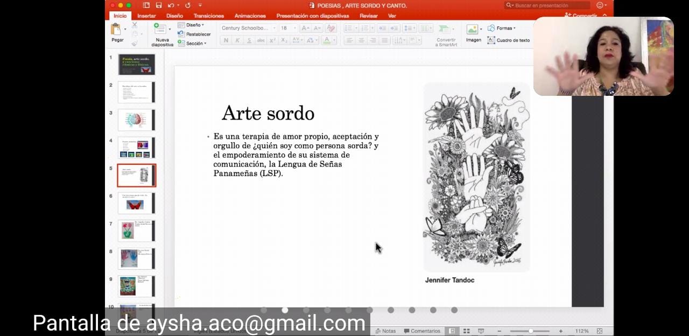This screenshot has width=689, height=336.
Task: Toggle strikethrough abc formatting
Action: (261, 40)
